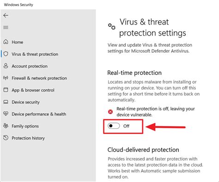This screenshot has width=219, height=182.
Task: Open the hamburger navigation menu icon
Action: [6, 28]
